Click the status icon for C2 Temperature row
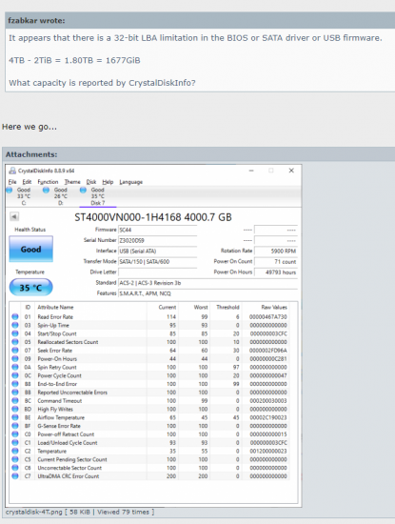This screenshot has width=395, height=524. (x=15, y=451)
